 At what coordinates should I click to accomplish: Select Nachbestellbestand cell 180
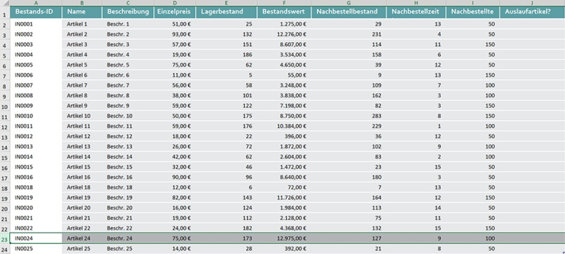pyautogui.click(x=349, y=177)
